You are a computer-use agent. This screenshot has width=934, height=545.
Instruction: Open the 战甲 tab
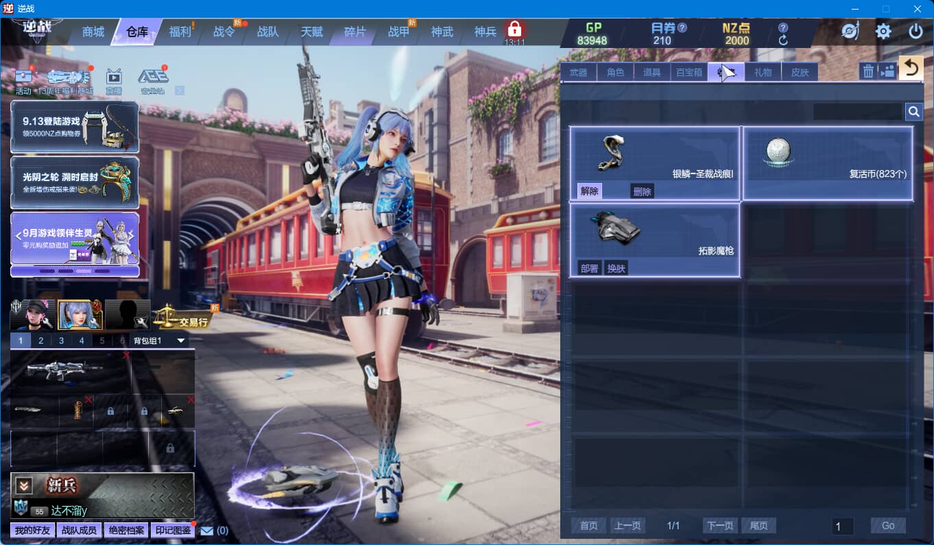[x=399, y=32]
